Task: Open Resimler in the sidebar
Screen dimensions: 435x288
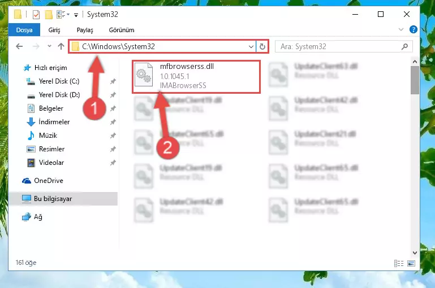Action: coord(51,149)
